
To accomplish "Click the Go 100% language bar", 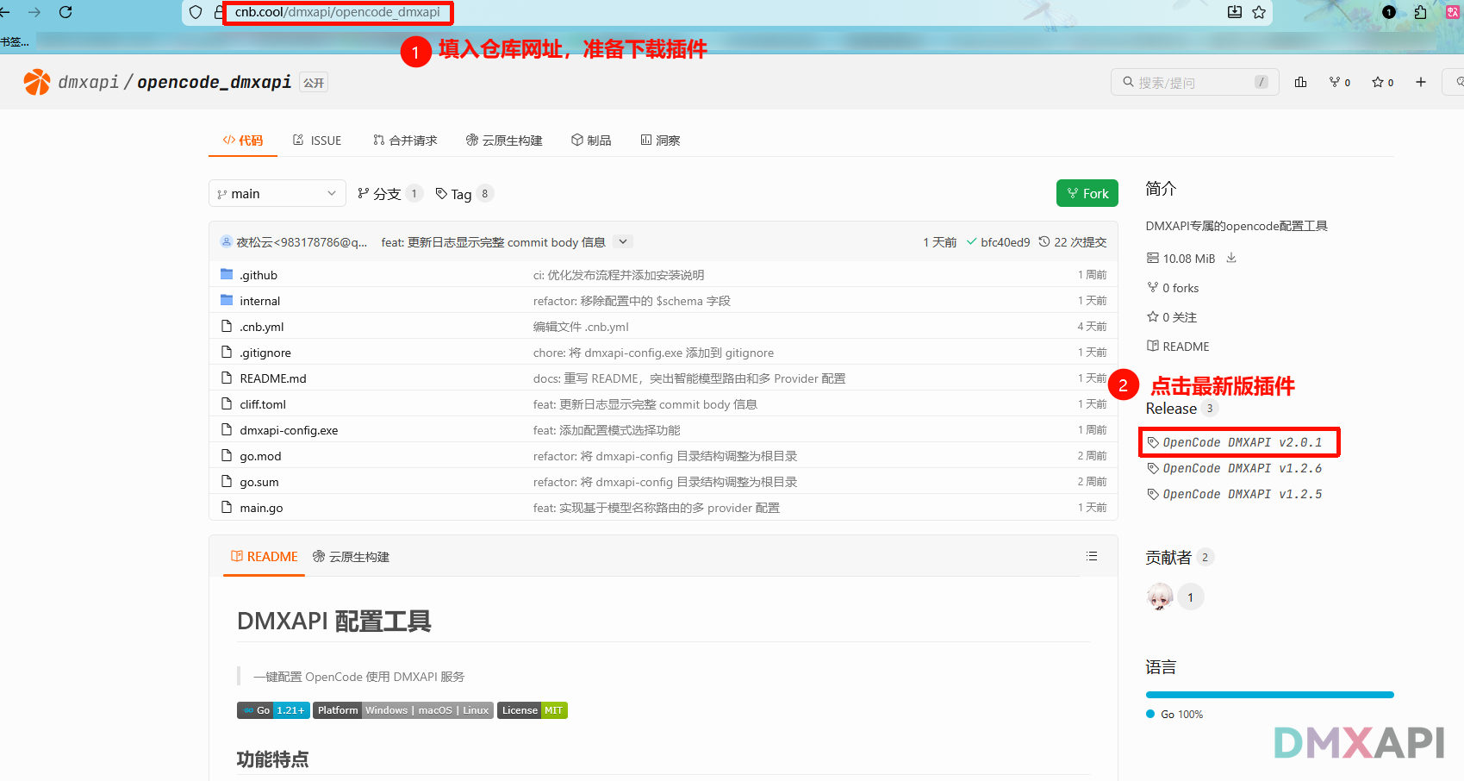I will (1268, 694).
